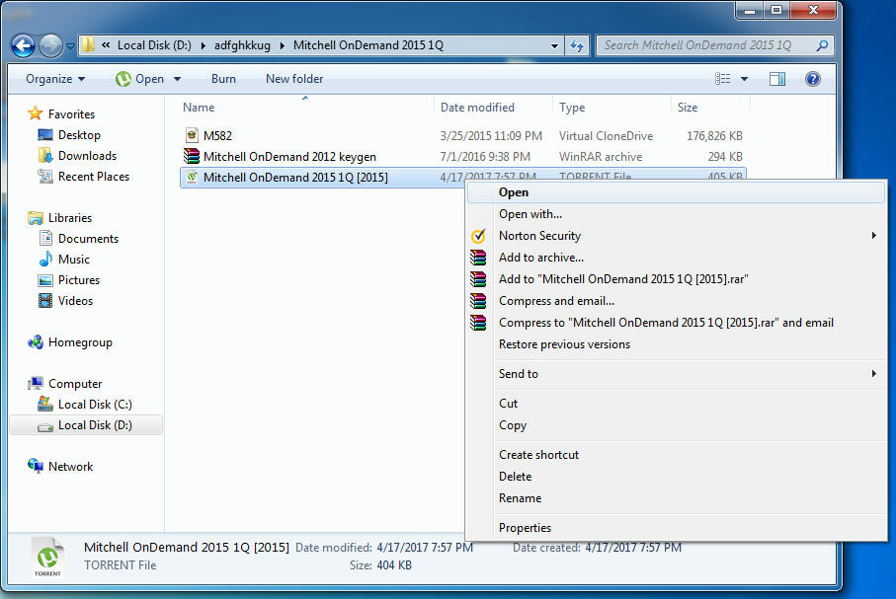The width and height of the screenshot is (896, 599).
Task: Sort files by Date modified column
Action: 477,108
